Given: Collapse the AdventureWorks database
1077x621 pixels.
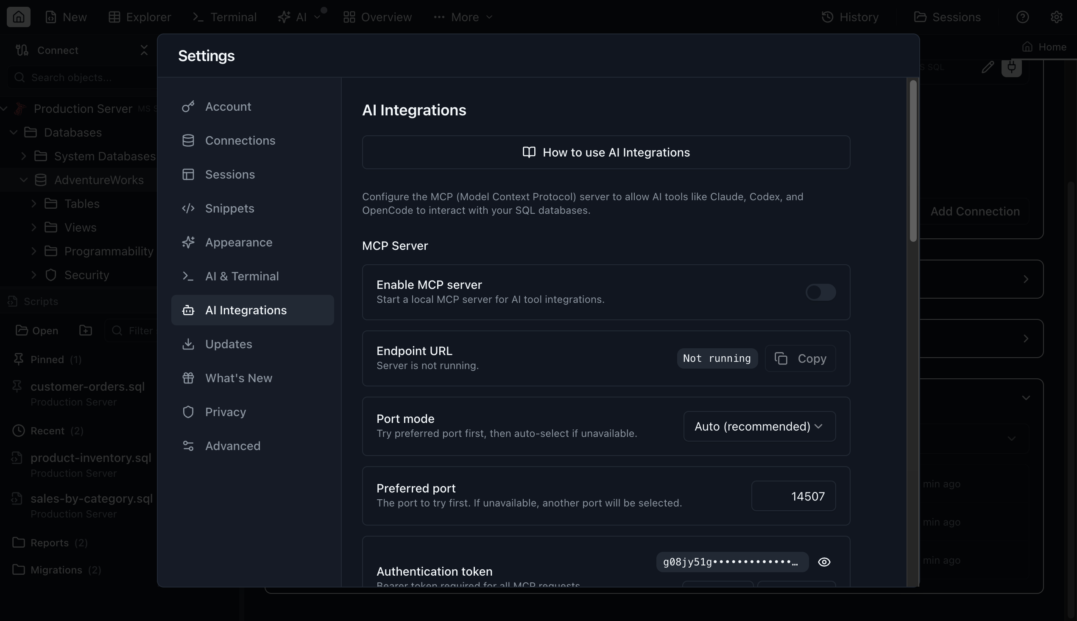Looking at the screenshot, I should click(x=24, y=179).
